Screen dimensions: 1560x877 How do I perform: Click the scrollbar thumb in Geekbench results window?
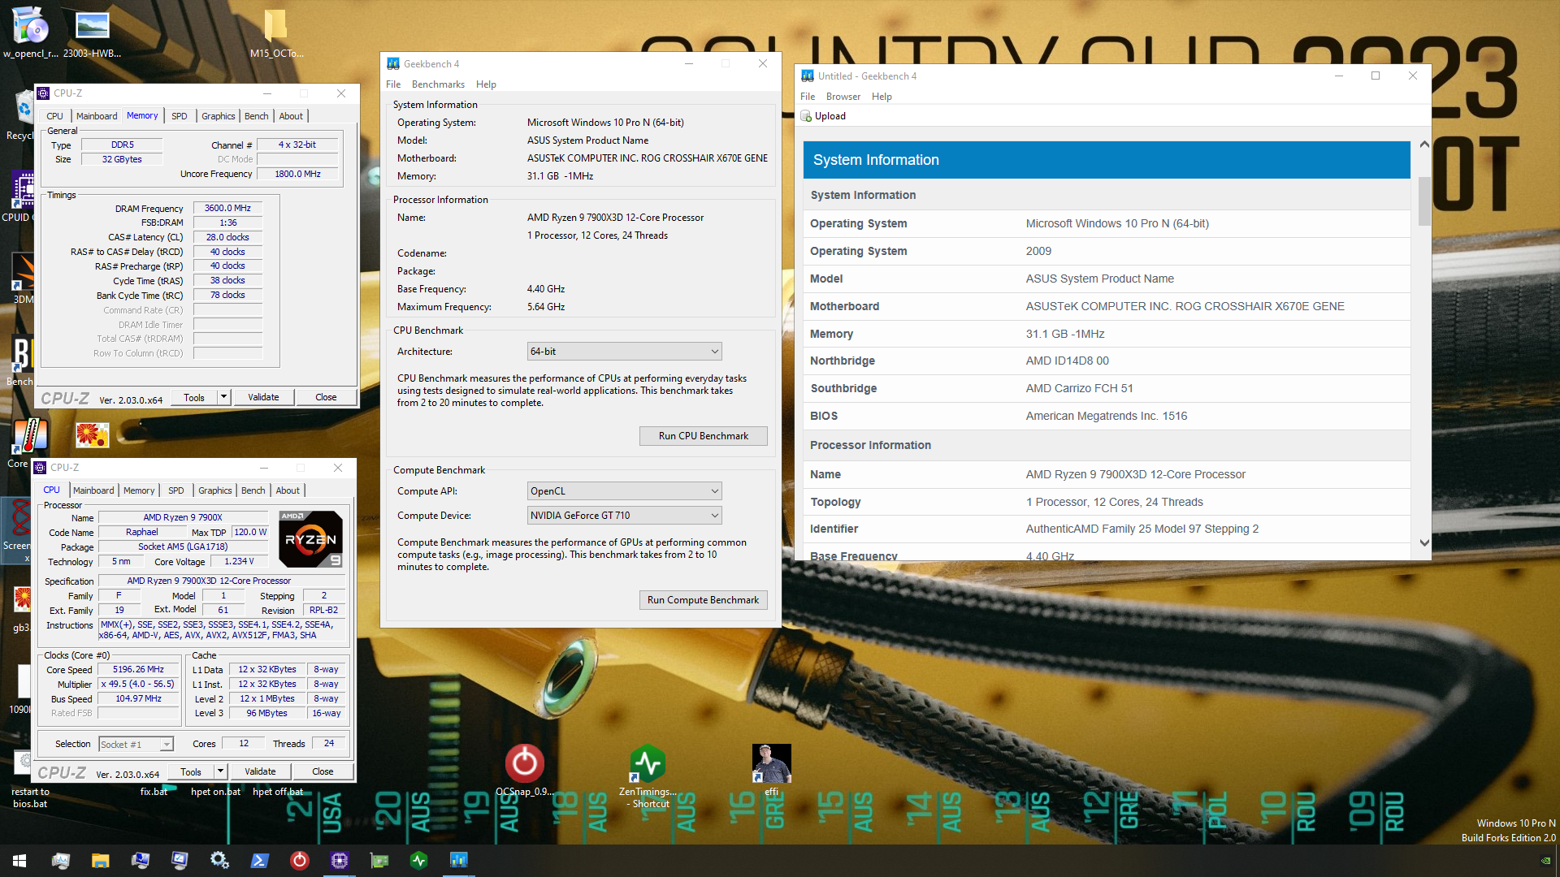point(1424,201)
